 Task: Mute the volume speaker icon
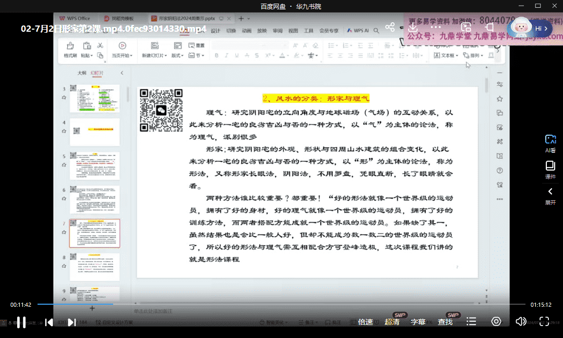click(520, 321)
